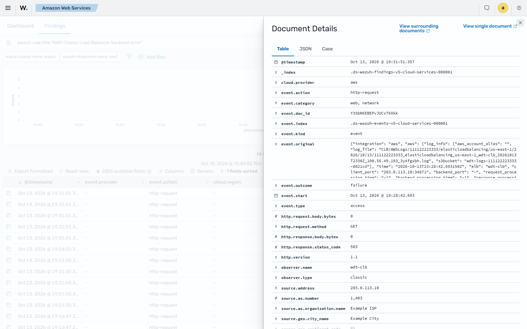The image size is (527, 329).
Task: Open the help icon in header
Action: coord(519,8)
